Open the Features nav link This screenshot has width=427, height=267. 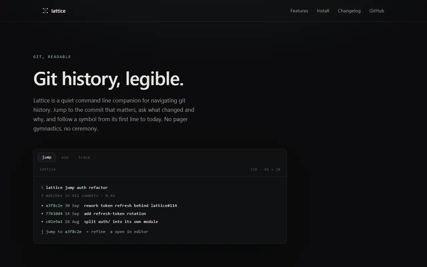tap(299, 11)
